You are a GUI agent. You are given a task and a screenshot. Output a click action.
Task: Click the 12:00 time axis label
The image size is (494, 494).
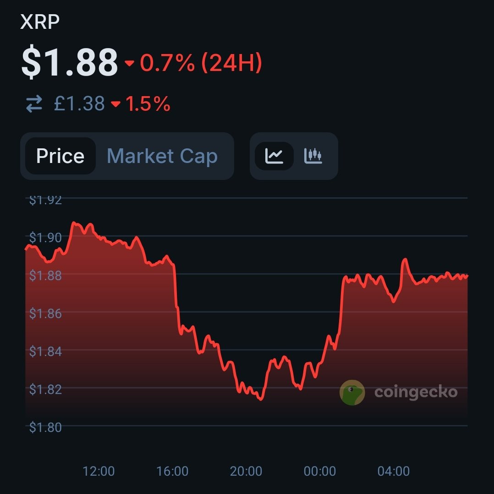[99, 471]
